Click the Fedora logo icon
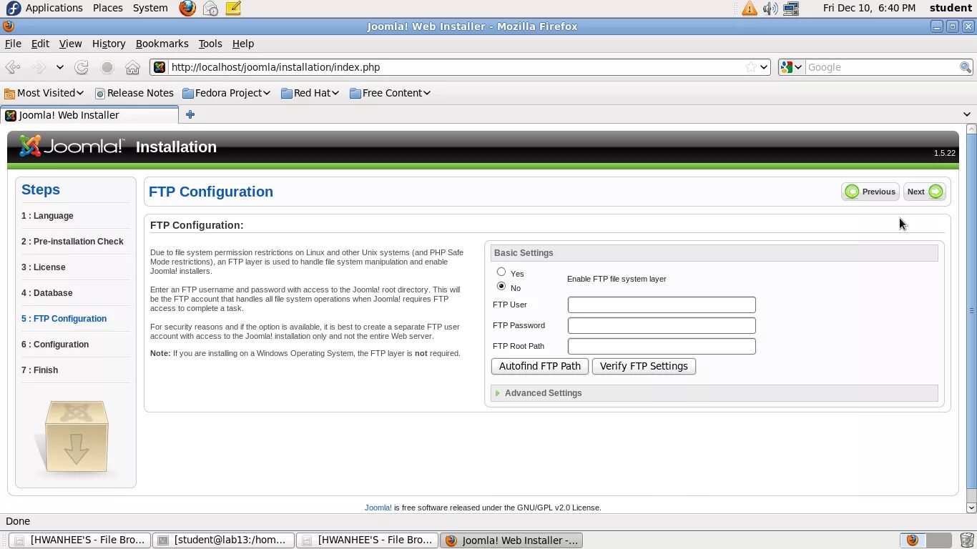This screenshot has width=977, height=549. pyautogui.click(x=13, y=8)
